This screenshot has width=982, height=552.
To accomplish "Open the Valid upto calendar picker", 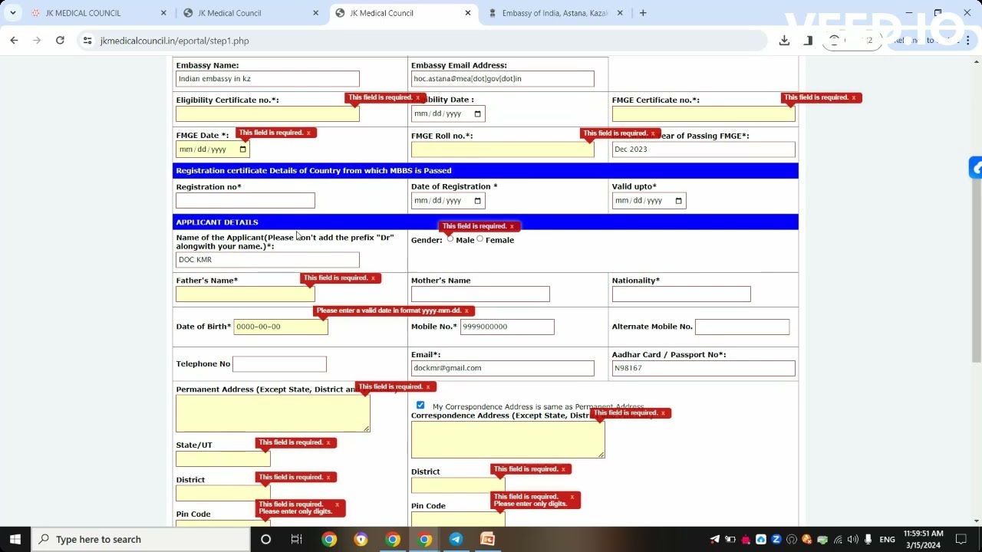I will click(x=678, y=201).
